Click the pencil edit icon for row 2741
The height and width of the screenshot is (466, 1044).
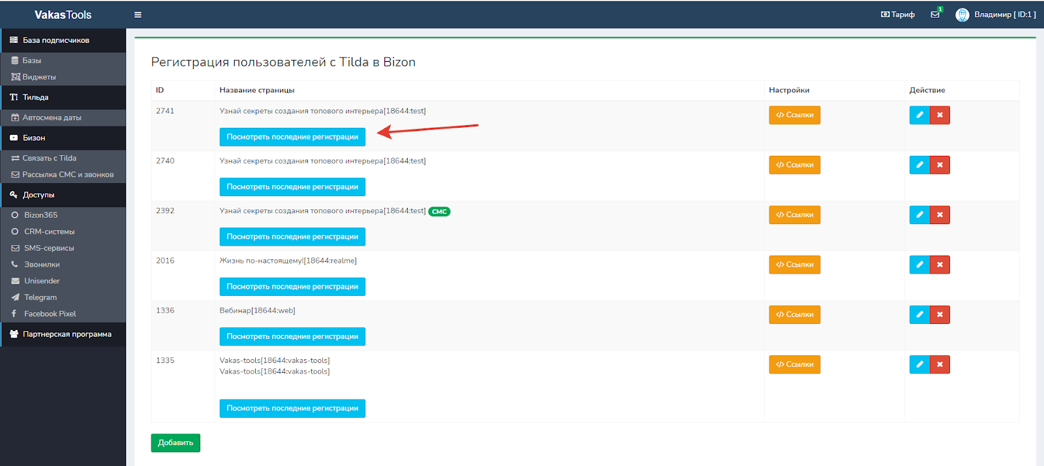tap(919, 115)
